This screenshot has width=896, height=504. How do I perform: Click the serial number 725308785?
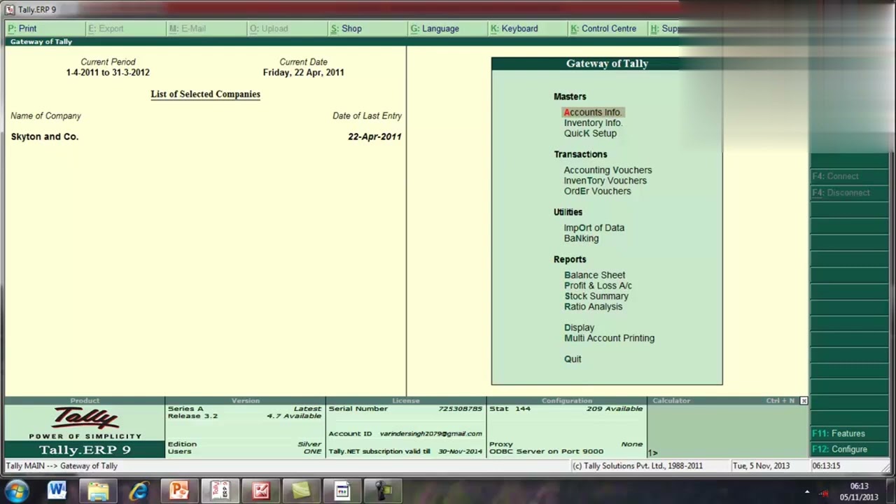pos(460,409)
